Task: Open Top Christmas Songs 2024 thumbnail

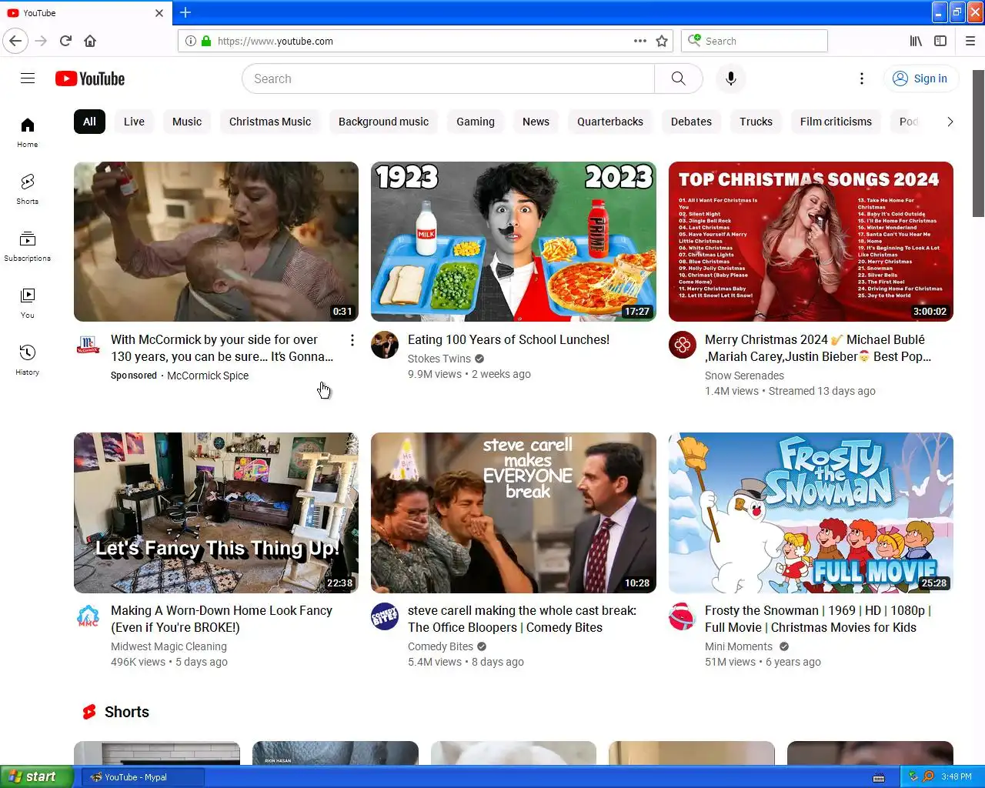Action: coord(811,242)
